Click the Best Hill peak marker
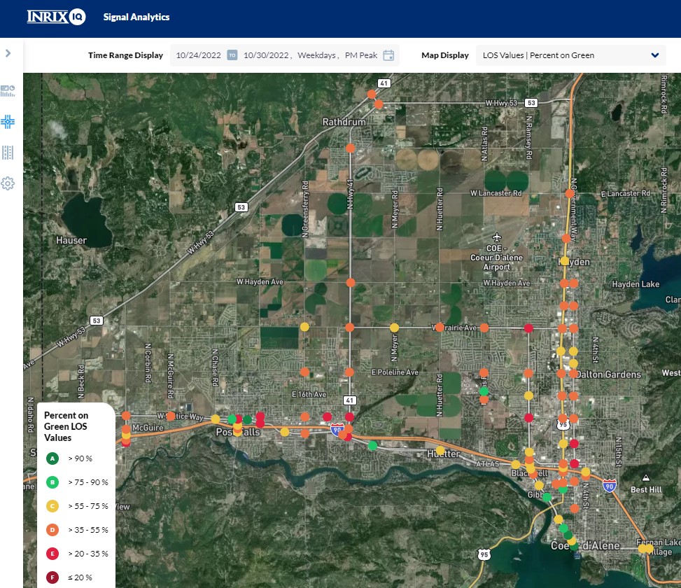This screenshot has height=588, width=681. coord(646,477)
